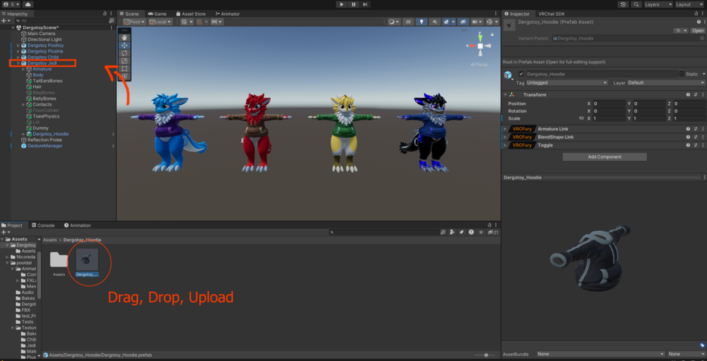Image resolution: width=707 pixels, height=361 pixels.
Task: Switch to the Game tab
Action: tap(158, 14)
